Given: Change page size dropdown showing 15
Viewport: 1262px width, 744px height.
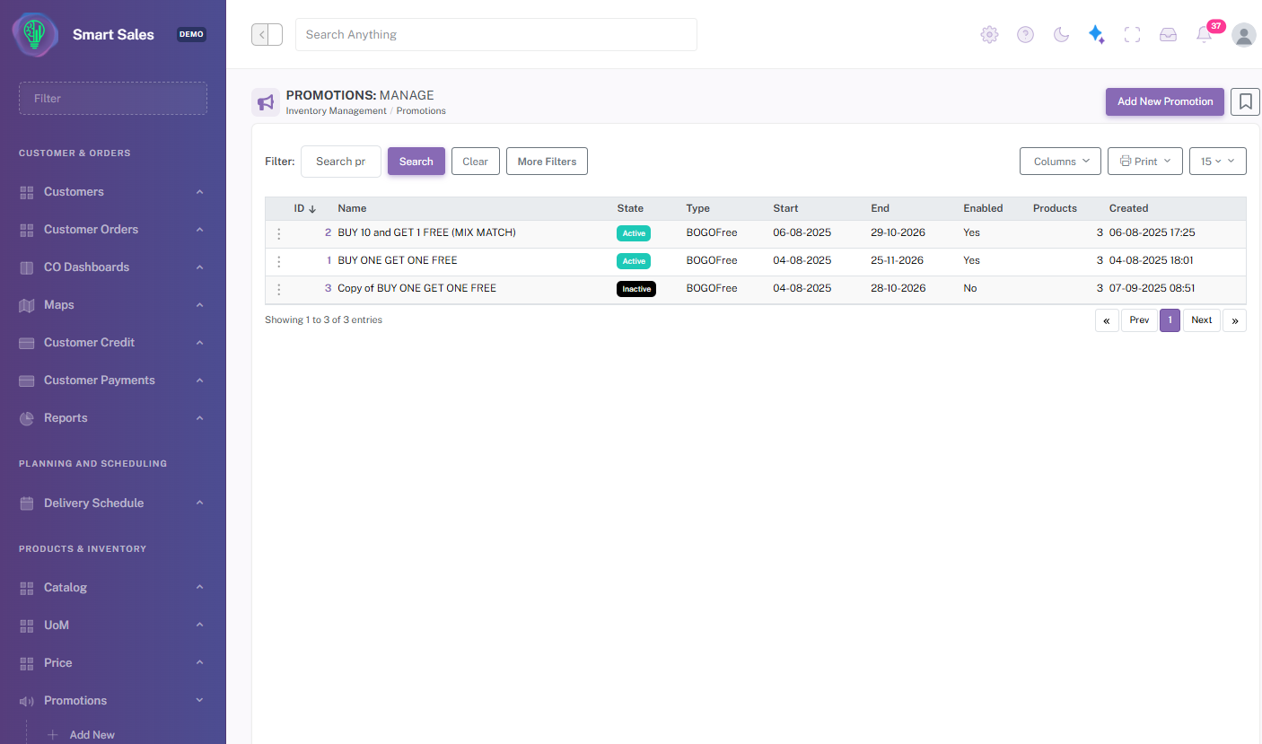Looking at the screenshot, I should click(1217, 162).
